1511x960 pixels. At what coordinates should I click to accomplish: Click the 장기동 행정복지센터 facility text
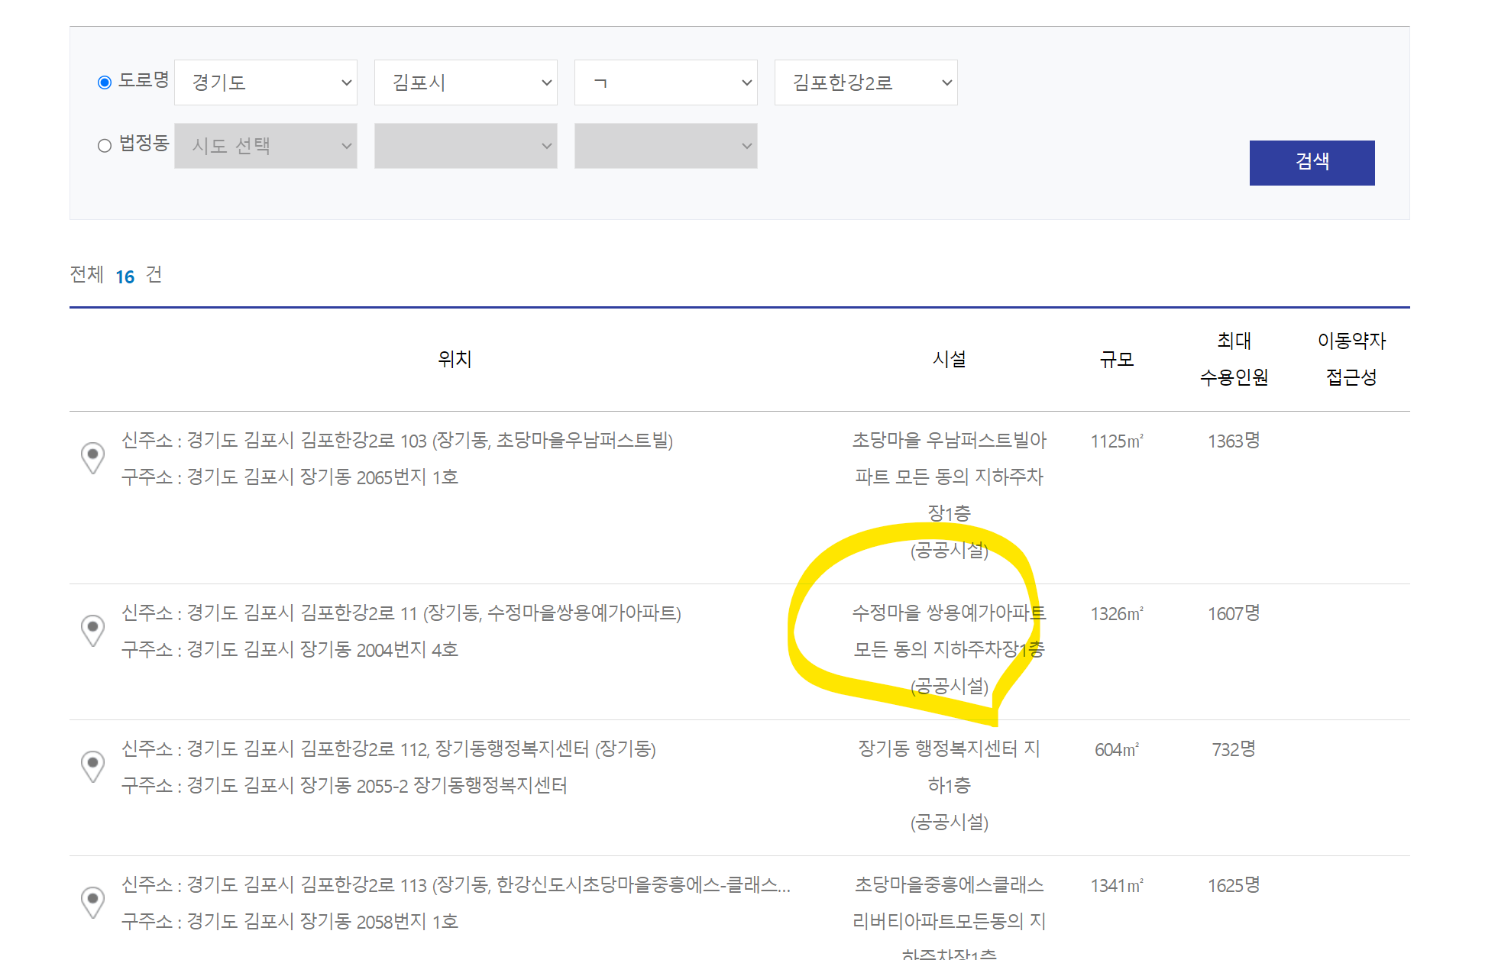[x=949, y=749]
